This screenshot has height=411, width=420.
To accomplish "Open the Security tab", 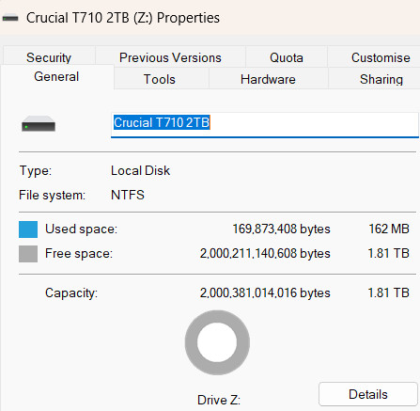I will (49, 57).
